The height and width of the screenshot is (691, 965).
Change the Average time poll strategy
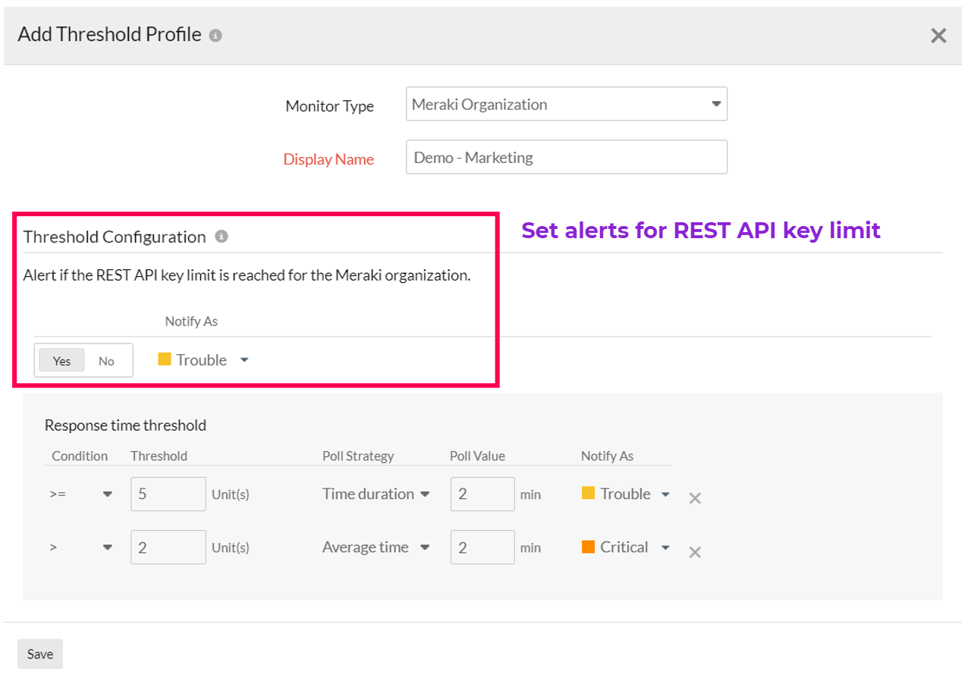click(376, 548)
